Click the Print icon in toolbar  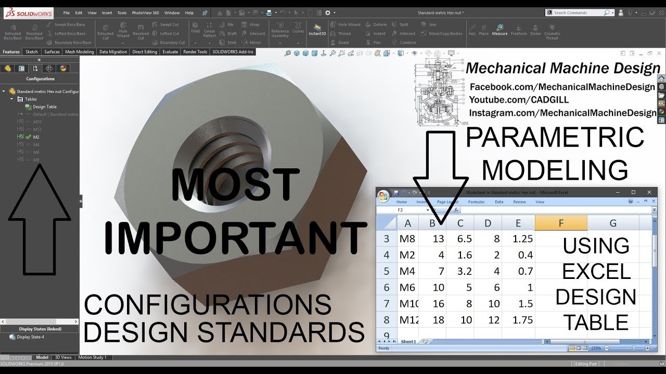point(268,12)
